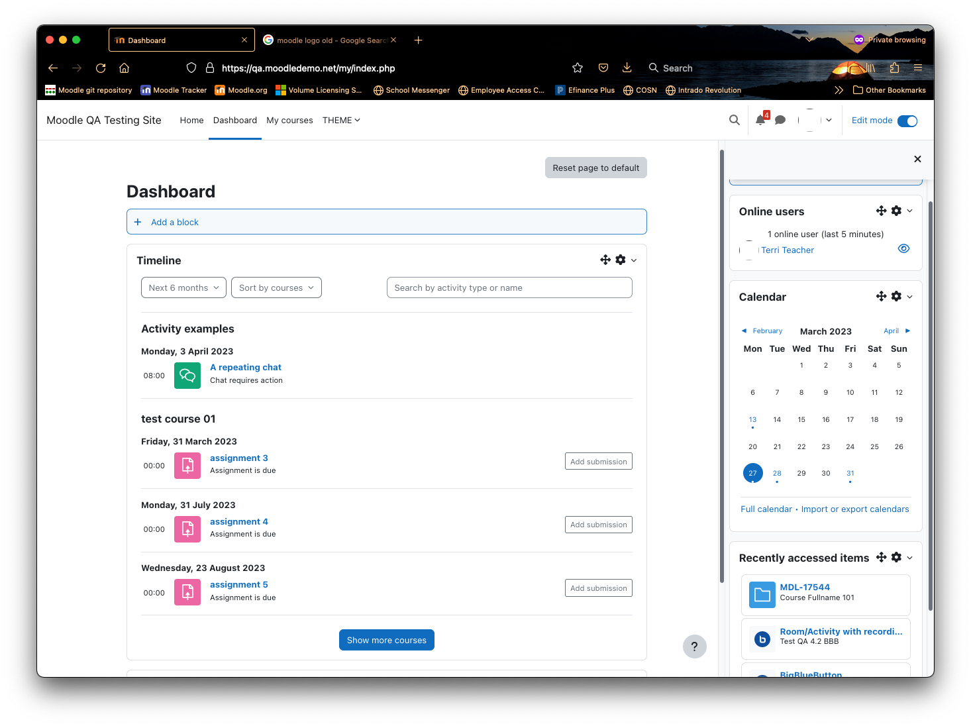971x726 pixels.
Task: Click the move icon of Timeline block
Action: tap(605, 260)
